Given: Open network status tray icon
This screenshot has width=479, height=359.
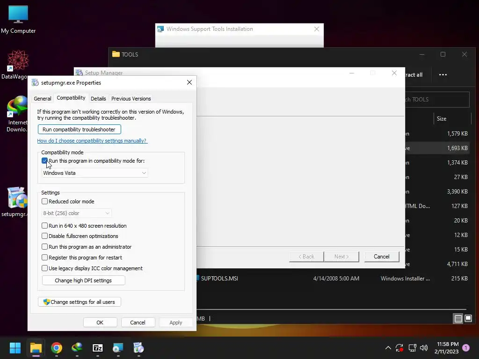Looking at the screenshot, I should tap(412, 348).
